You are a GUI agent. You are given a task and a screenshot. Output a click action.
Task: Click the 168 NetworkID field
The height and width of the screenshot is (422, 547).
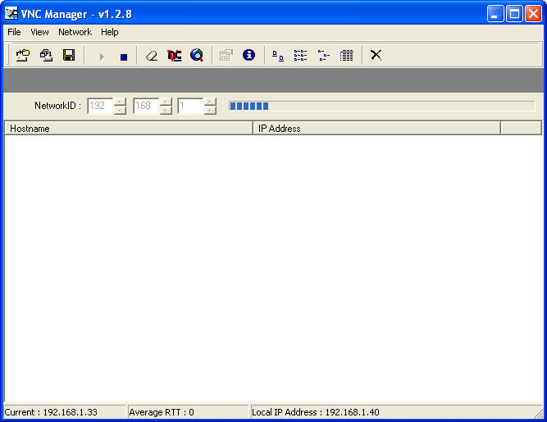(146, 106)
